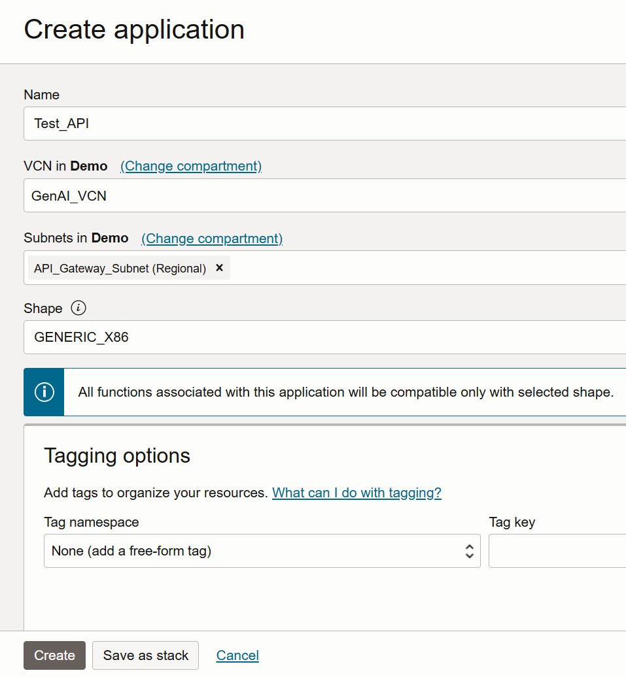Click the Create button
Screen dimensions: 626x677
click(x=54, y=655)
